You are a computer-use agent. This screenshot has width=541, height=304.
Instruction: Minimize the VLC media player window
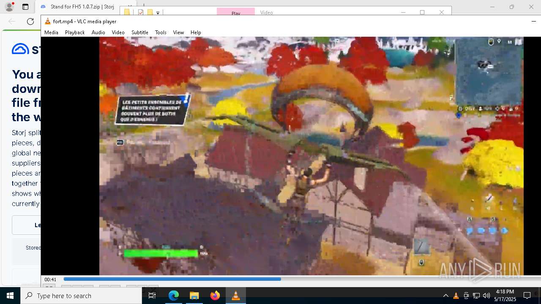coord(534,21)
